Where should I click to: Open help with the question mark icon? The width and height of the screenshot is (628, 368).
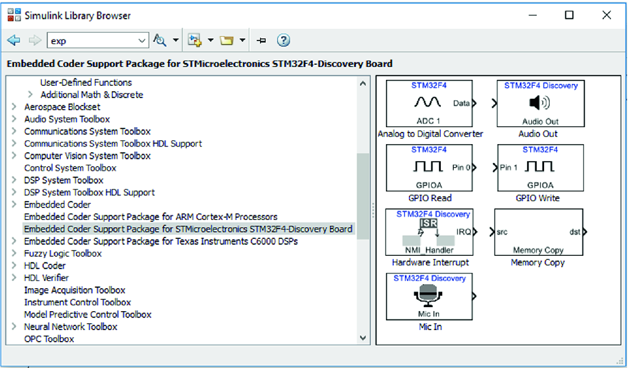(283, 40)
